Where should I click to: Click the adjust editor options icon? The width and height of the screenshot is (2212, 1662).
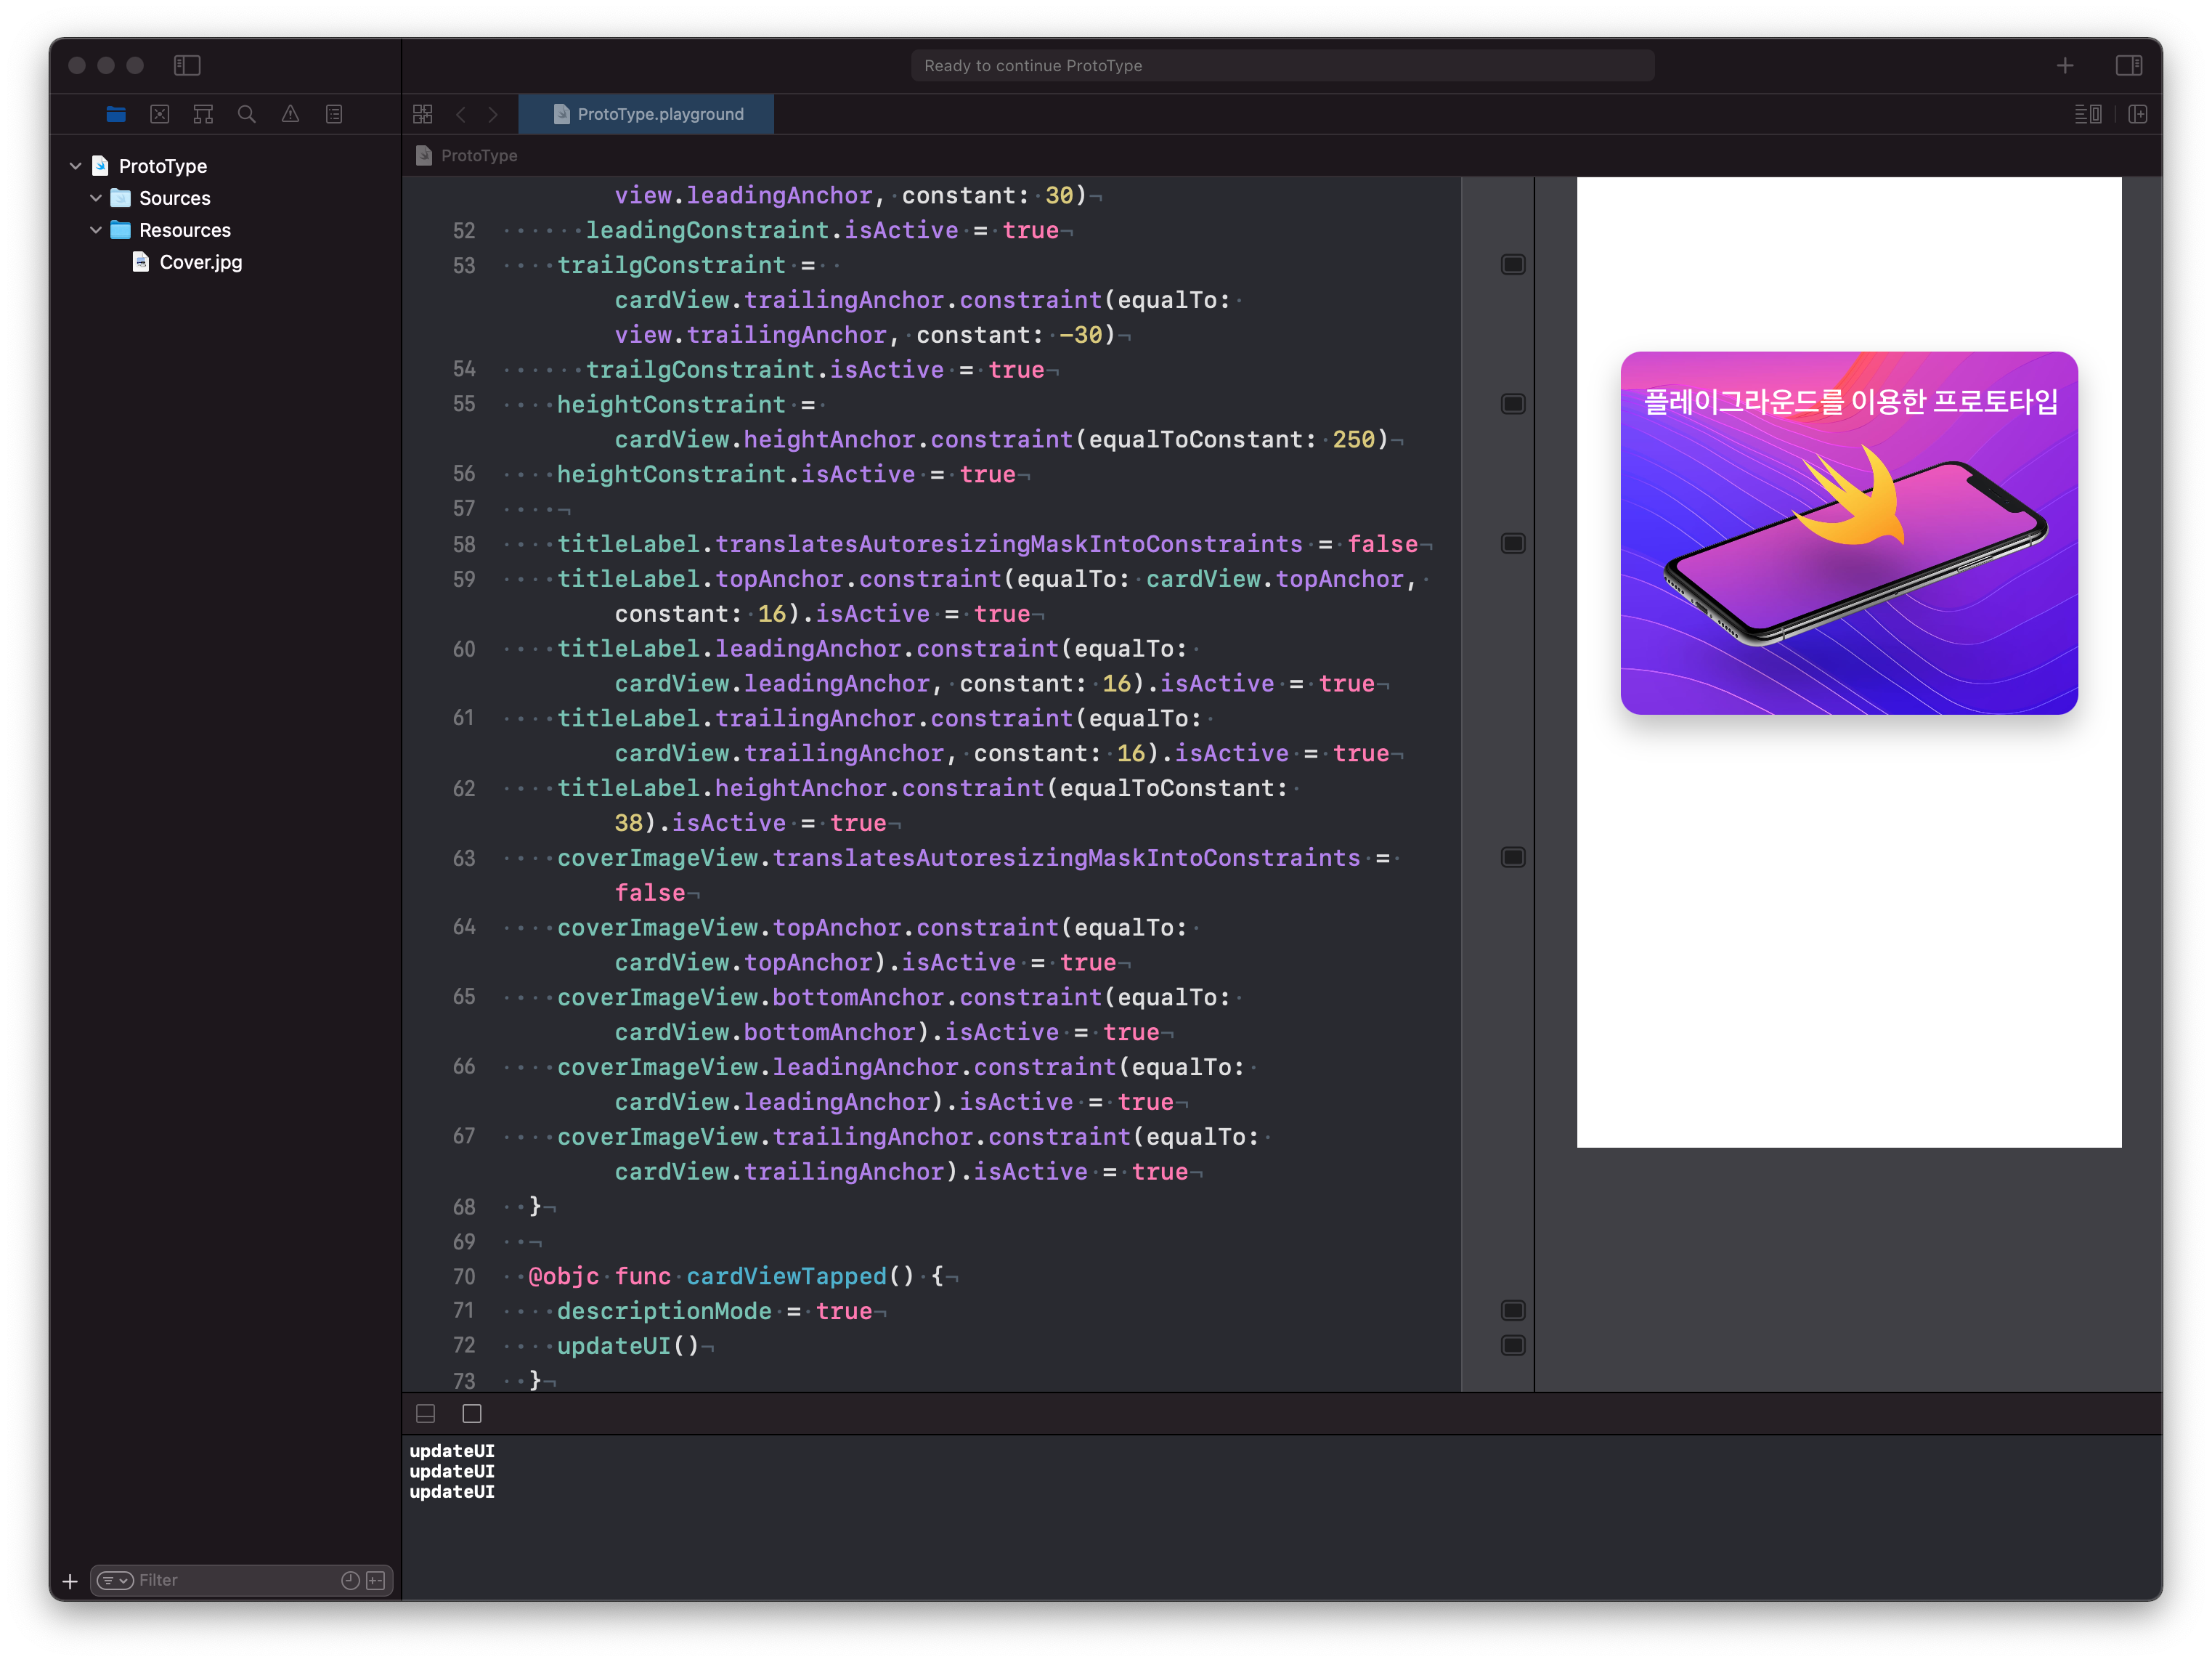(x=2088, y=114)
